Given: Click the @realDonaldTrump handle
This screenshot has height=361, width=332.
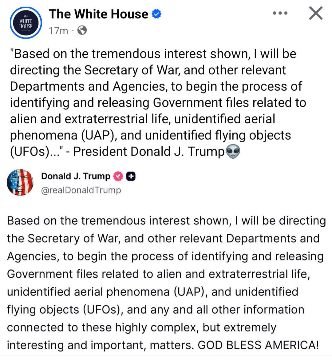Looking at the screenshot, I should coord(81,190).
